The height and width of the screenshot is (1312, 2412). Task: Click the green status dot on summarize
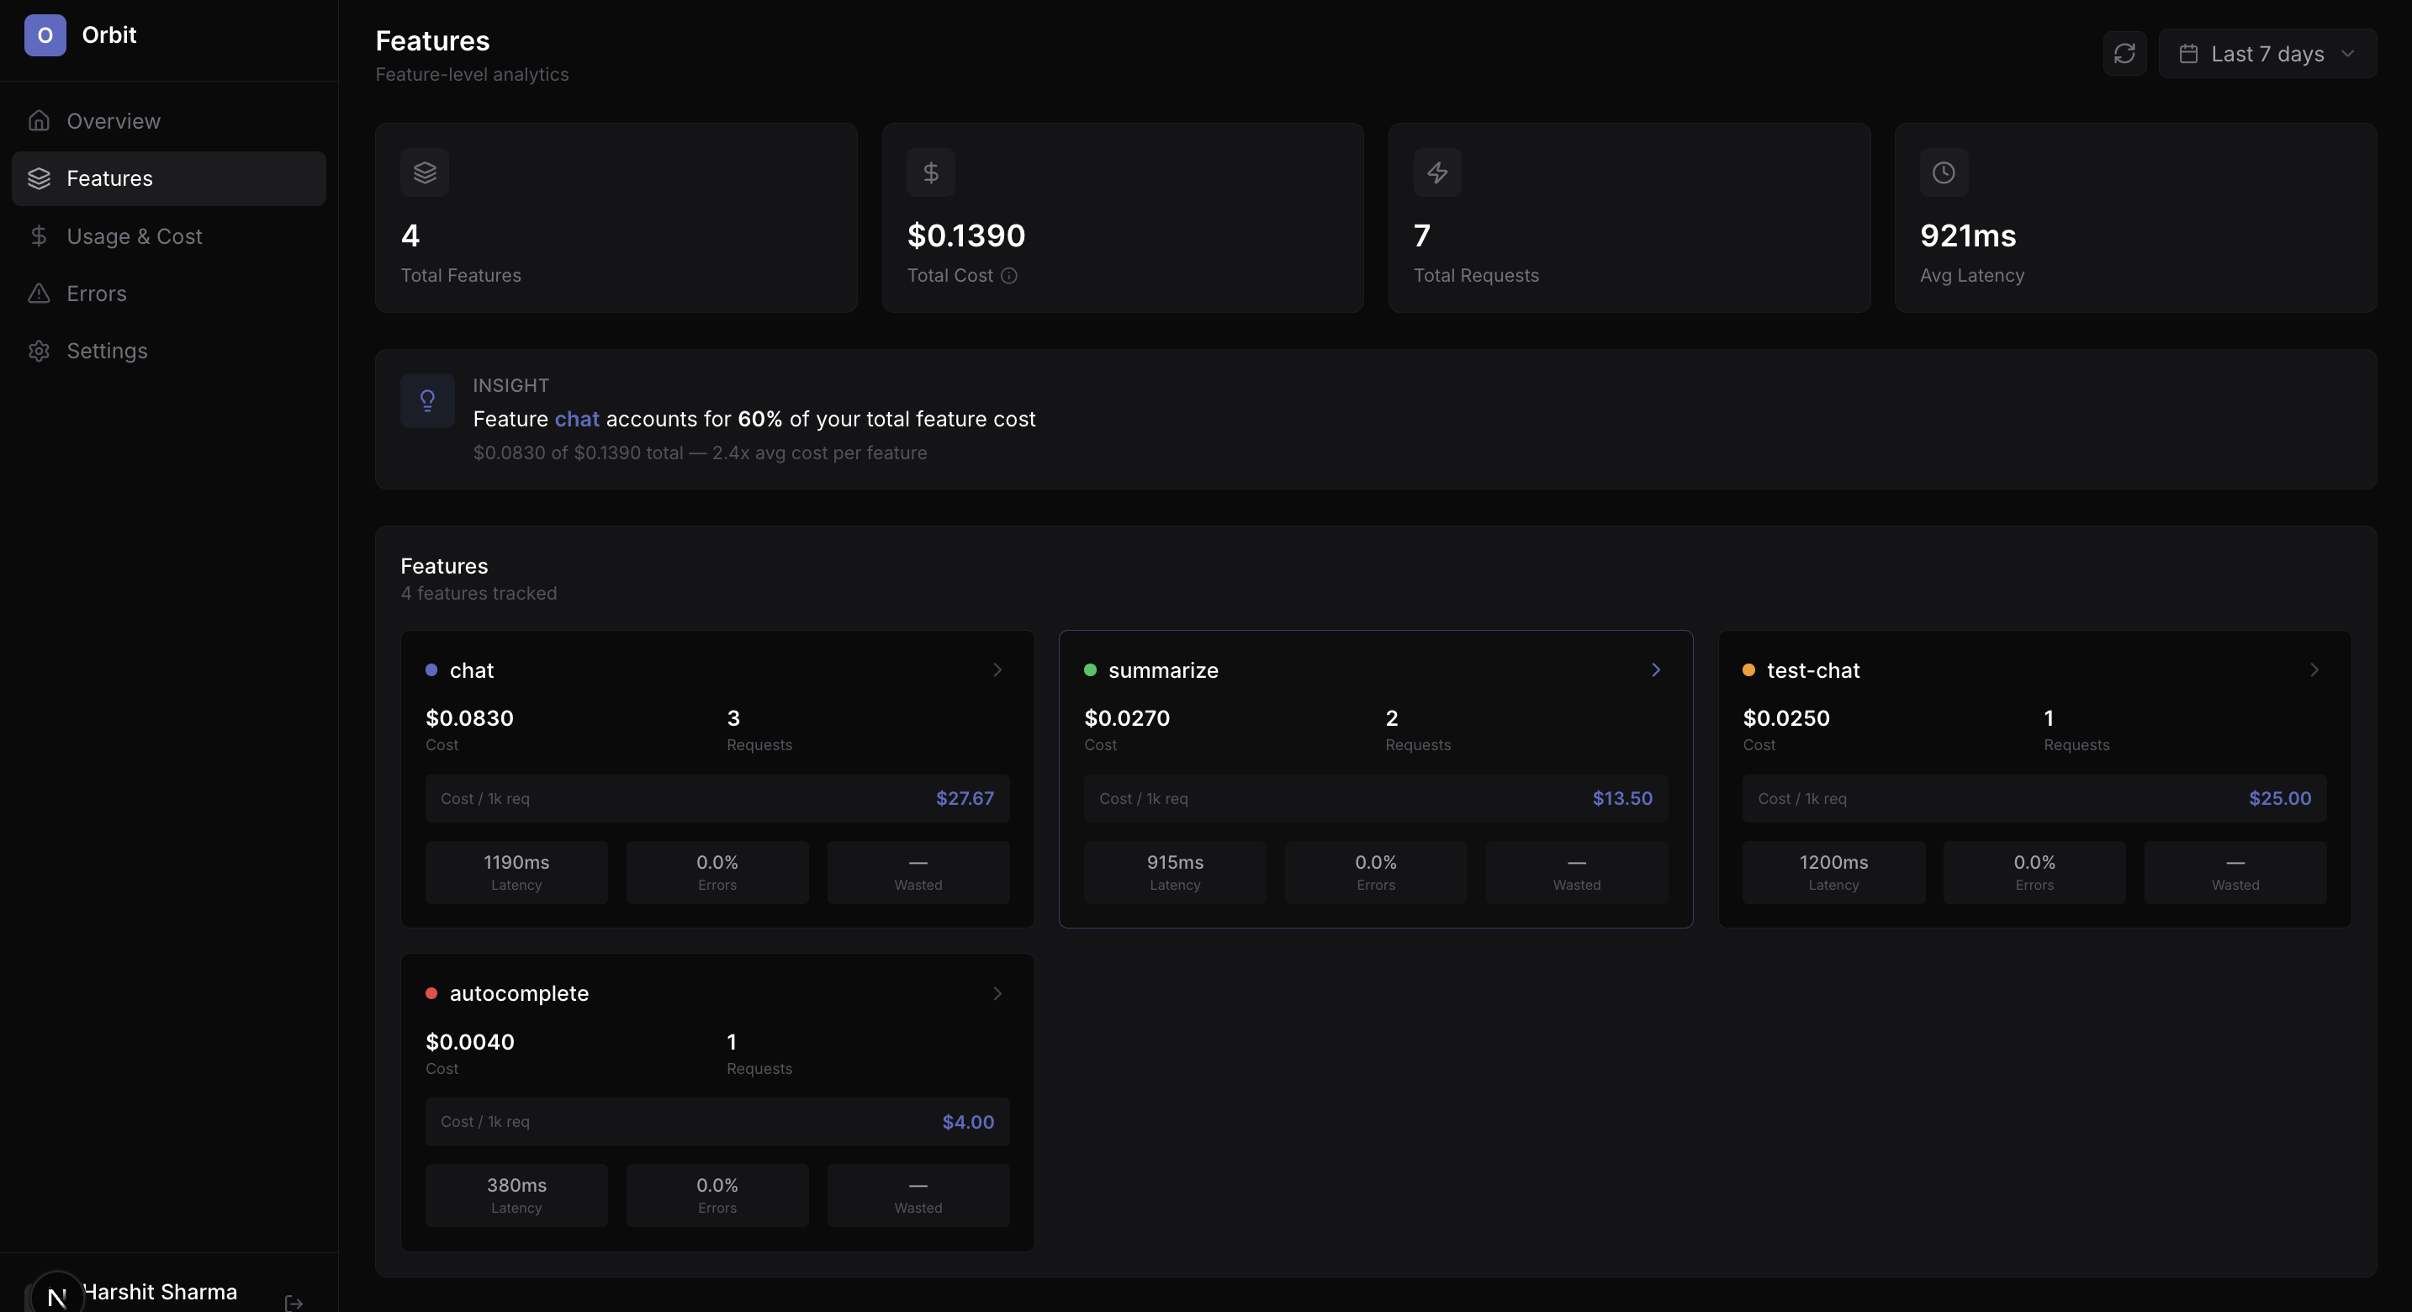tap(1091, 669)
